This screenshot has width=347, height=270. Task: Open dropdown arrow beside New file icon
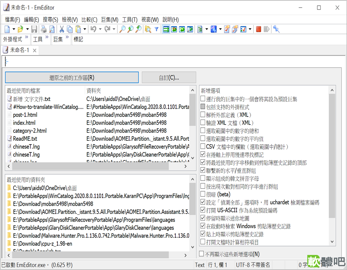click(x=14, y=29)
